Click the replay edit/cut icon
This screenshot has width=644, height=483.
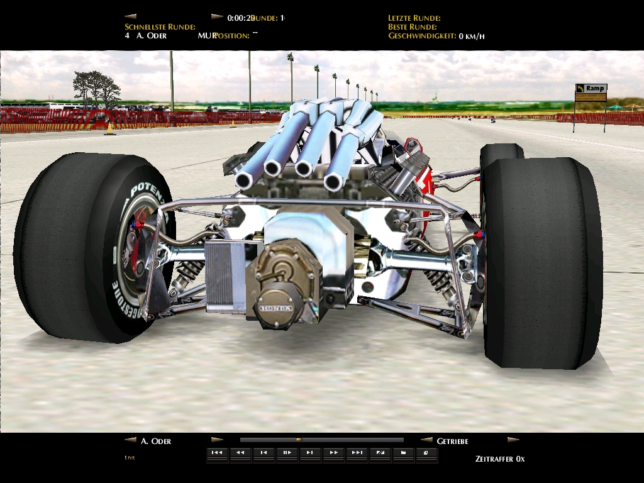pos(380,452)
